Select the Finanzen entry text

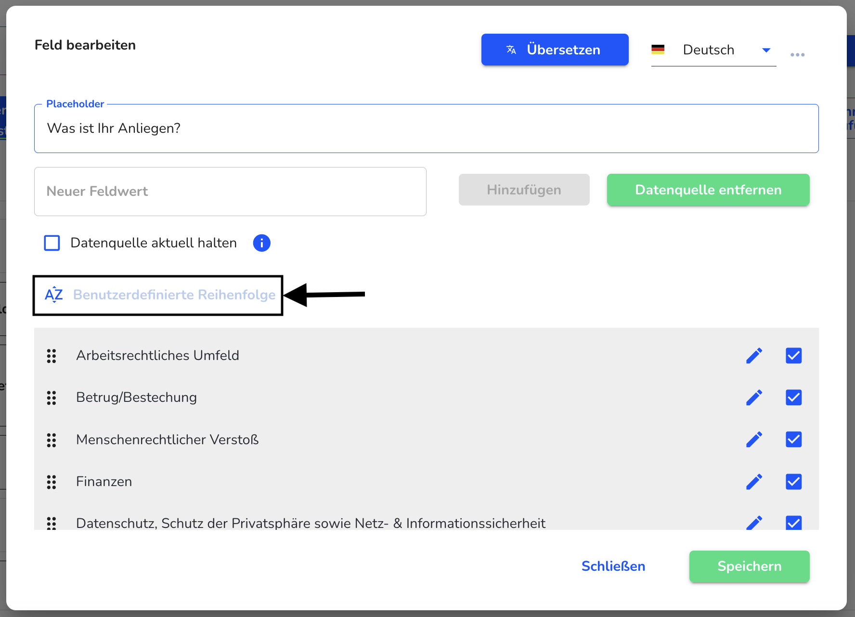coord(104,482)
